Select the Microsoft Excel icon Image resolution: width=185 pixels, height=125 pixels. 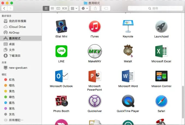click(161, 51)
